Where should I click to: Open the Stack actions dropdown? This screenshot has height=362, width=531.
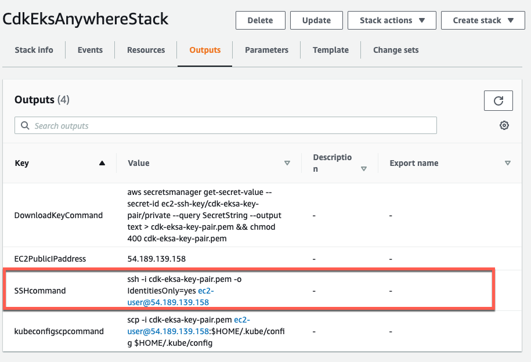392,20
